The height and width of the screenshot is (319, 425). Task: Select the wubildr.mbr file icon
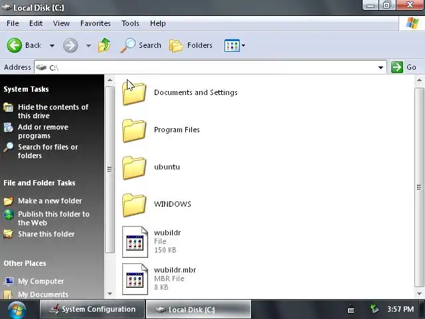[x=135, y=279]
